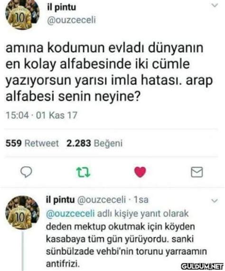
Task: Open @ouzceceli handle in reply header
Action: (101, 200)
